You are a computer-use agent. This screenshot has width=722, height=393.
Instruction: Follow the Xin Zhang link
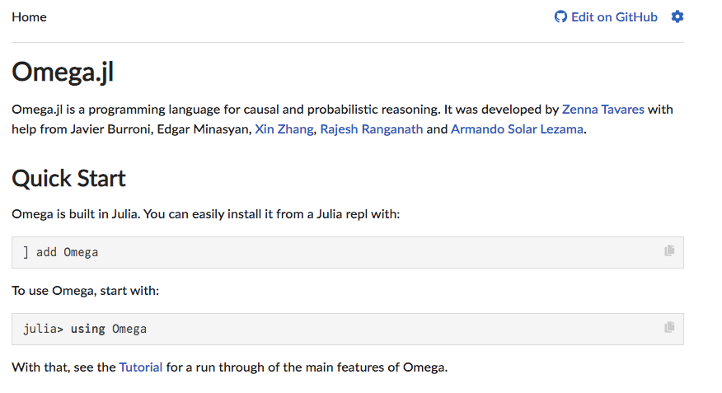(x=284, y=129)
